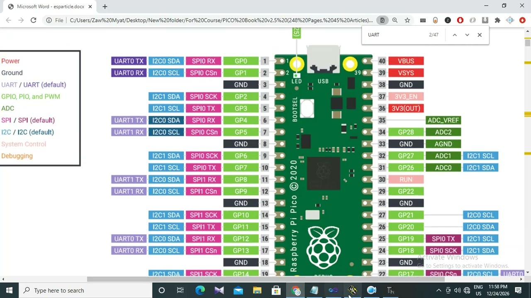Open the volume speaker tray icon
531x298 pixels.
[x=457, y=291]
